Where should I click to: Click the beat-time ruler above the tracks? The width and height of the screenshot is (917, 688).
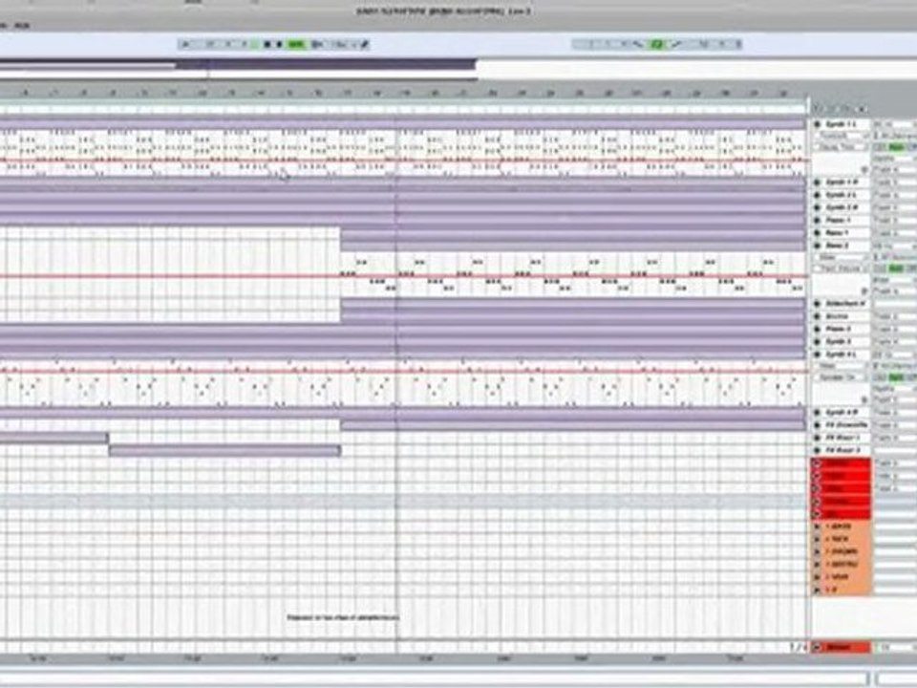pos(402,93)
